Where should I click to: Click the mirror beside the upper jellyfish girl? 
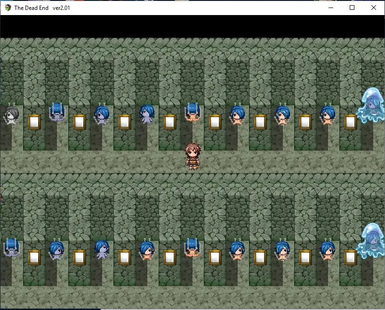click(x=350, y=122)
